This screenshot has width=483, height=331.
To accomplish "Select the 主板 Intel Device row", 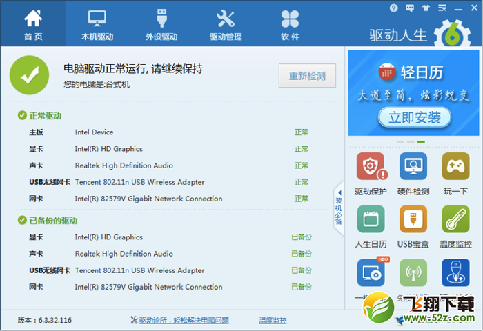I will point(169,132).
